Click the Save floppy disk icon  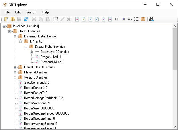click(x=19, y=19)
